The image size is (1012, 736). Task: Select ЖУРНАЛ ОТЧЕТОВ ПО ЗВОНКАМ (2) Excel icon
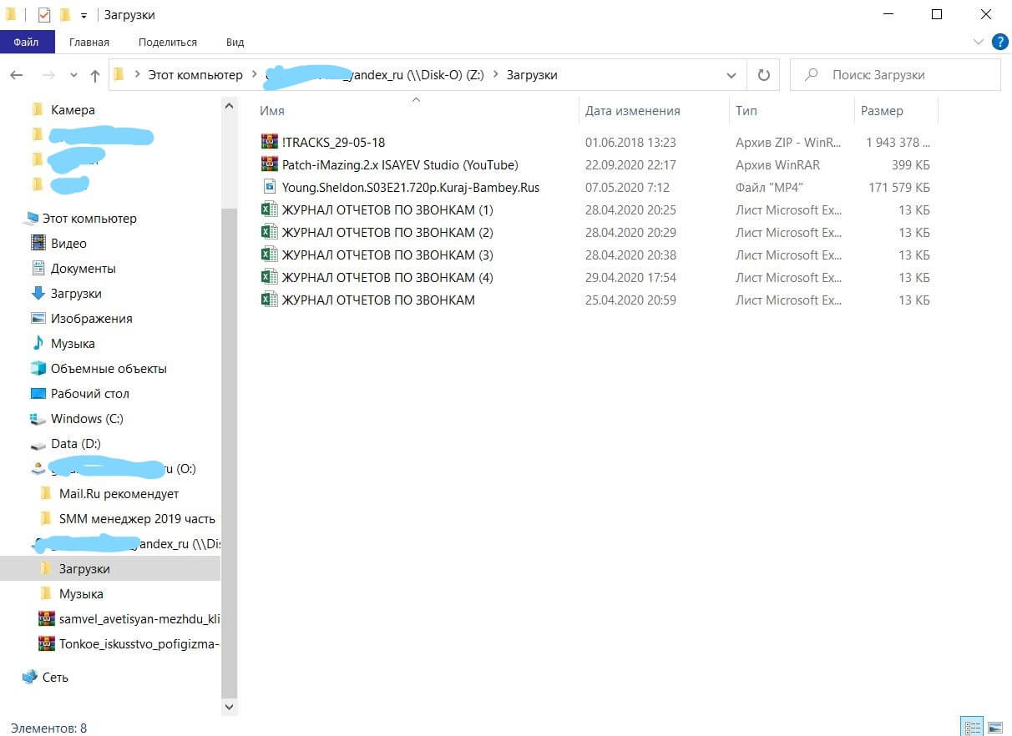[x=269, y=232]
